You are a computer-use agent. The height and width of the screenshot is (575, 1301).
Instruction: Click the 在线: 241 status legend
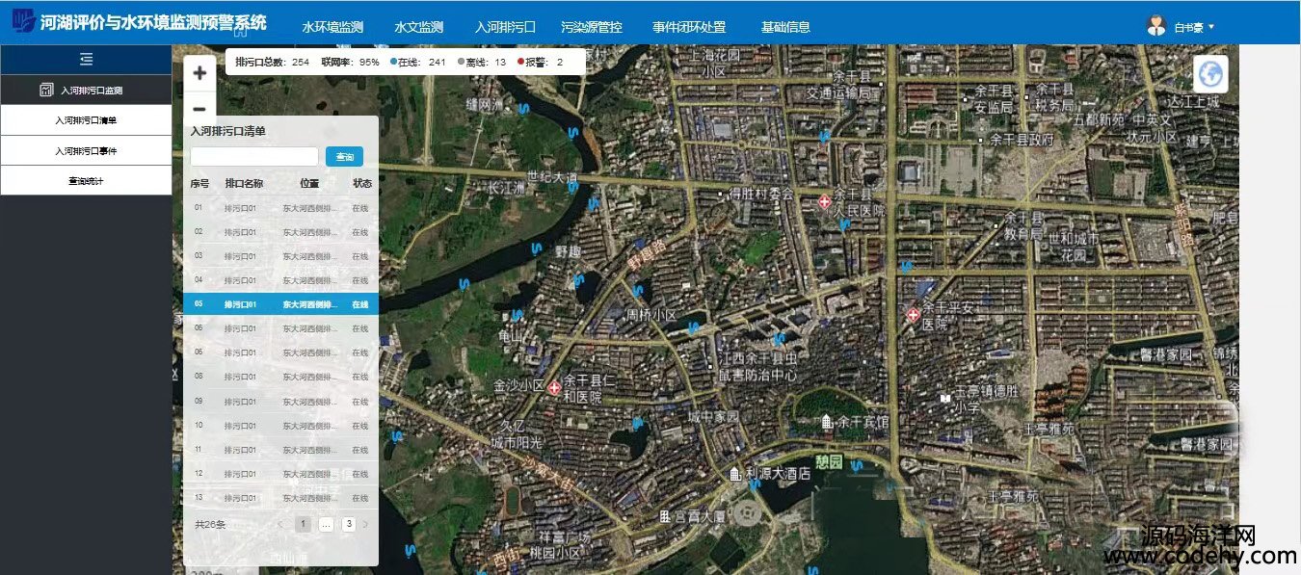click(x=417, y=62)
